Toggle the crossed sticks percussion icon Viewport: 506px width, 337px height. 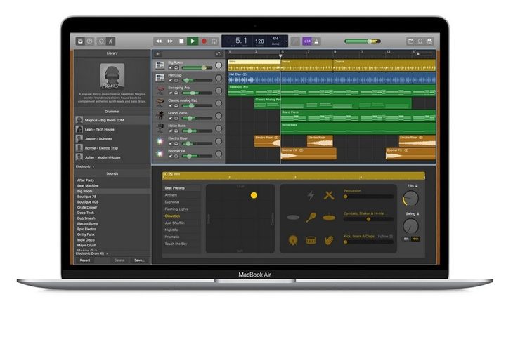click(x=329, y=195)
